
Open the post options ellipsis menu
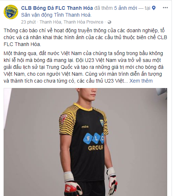(165, 8)
